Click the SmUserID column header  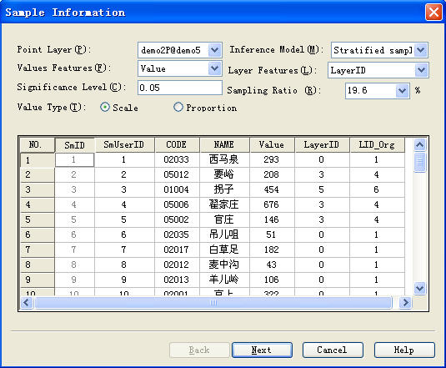124,145
